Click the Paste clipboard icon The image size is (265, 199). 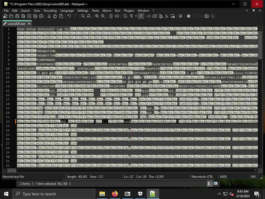click(61, 16)
